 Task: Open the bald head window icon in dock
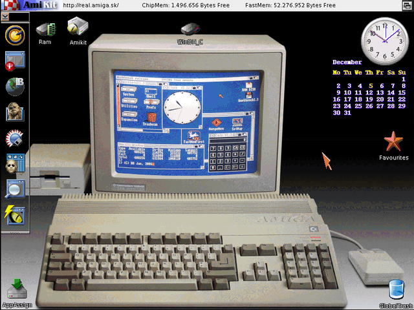(x=15, y=163)
